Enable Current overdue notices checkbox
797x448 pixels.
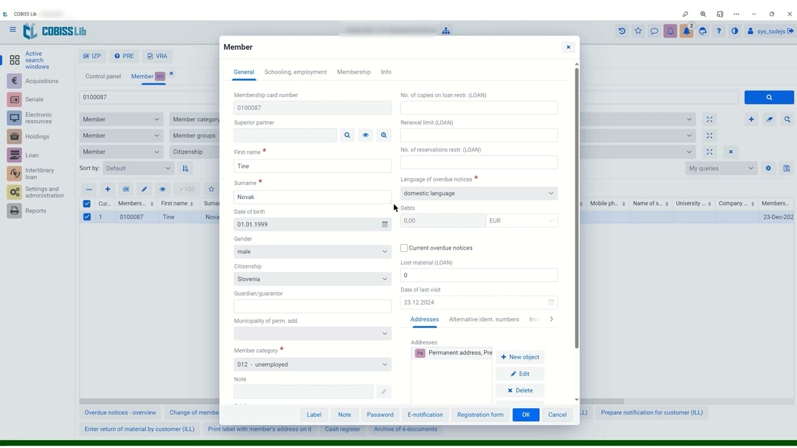pos(404,248)
